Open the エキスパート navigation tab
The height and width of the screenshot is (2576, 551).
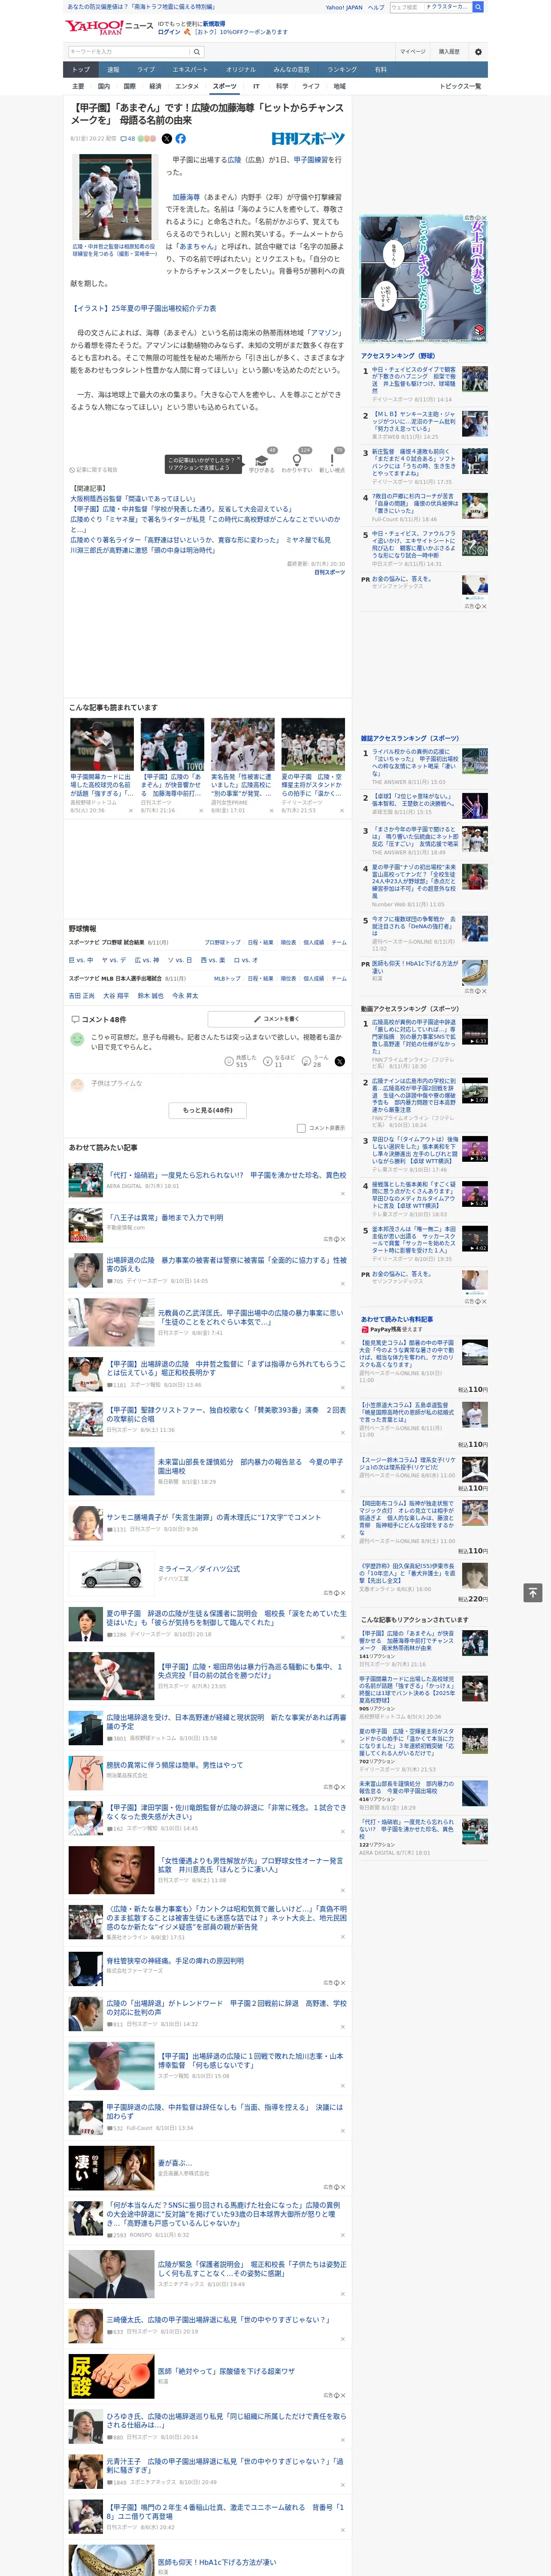[190, 70]
